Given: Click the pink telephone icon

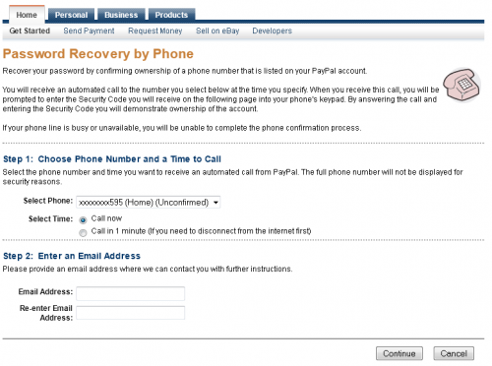Looking at the screenshot, I should pos(461,85).
